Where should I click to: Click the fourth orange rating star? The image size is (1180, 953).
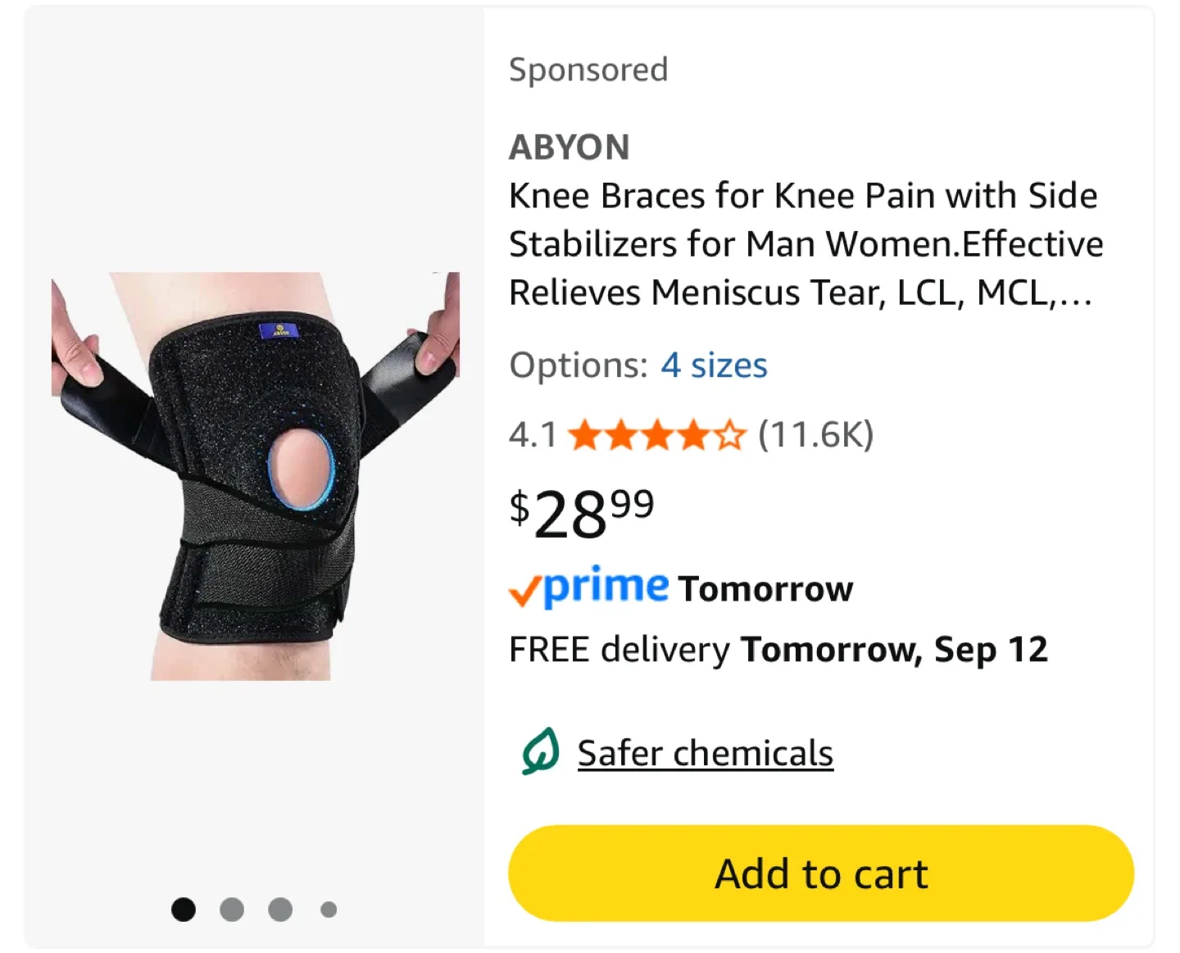click(x=695, y=435)
